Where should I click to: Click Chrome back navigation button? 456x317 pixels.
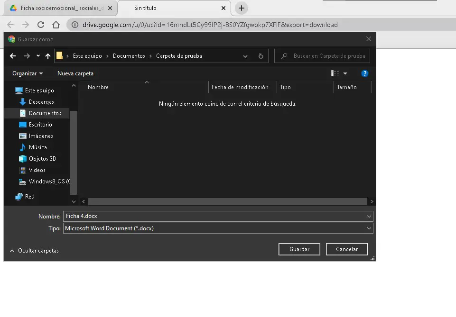10,25
